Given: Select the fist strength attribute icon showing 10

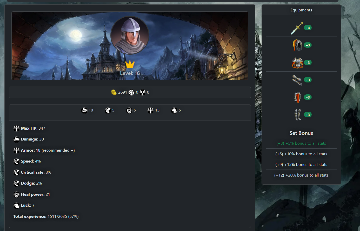Looking at the screenshot, I should (x=84, y=110).
